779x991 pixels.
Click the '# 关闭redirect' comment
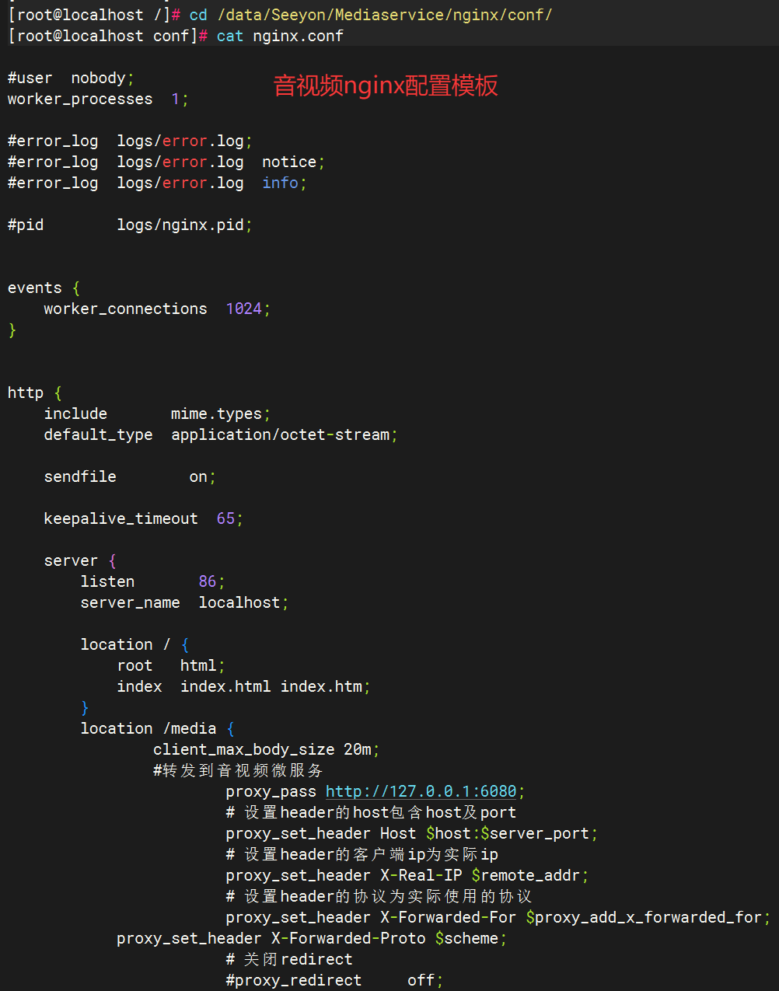[289, 959]
